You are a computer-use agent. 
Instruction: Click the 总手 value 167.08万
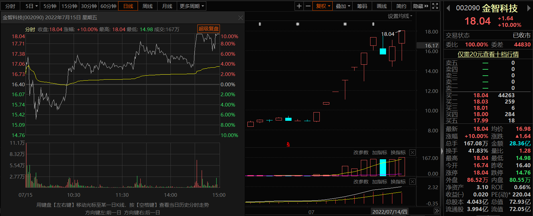coord(476,144)
